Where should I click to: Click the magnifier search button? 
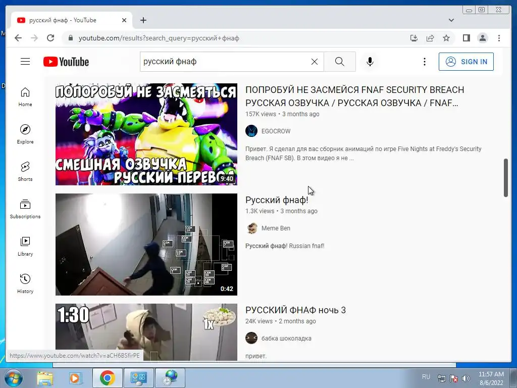pyautogui.click(x=340, y=62)
